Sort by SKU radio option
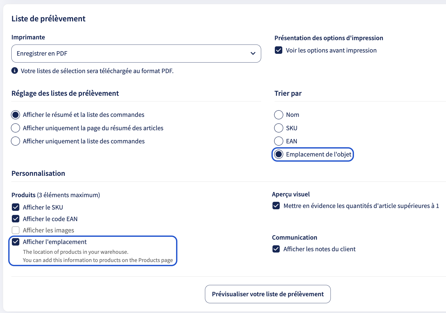This screenshot has width=446, height=313. [279, 128]
